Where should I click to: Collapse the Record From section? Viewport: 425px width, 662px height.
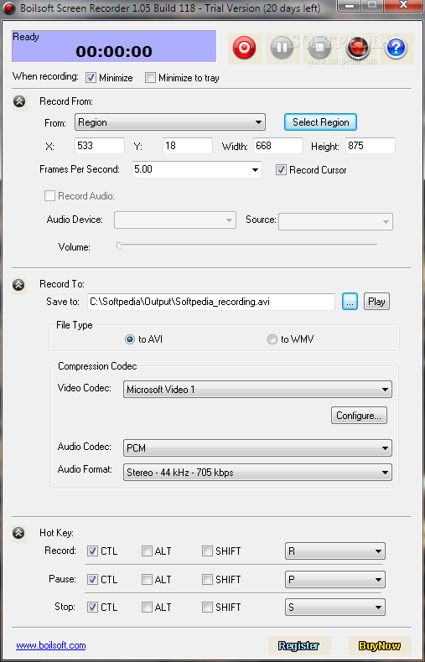tap(19, 101)
